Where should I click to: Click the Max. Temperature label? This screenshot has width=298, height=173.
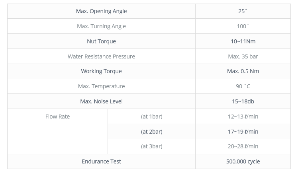101,86
